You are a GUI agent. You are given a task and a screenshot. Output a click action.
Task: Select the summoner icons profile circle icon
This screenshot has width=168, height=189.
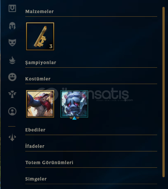(12, 111)
